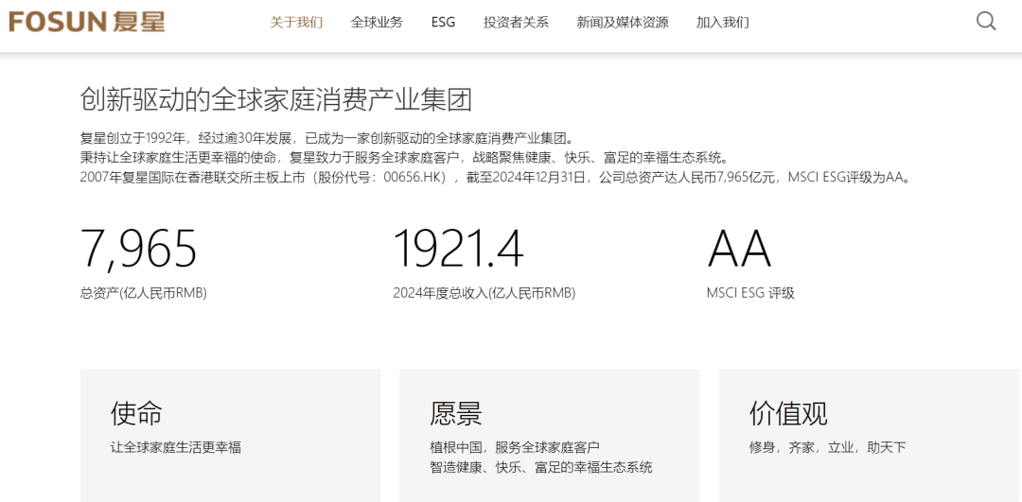Open the 全球业务 menu
This screenshot has width=1022, height=502.
(377, 22)
